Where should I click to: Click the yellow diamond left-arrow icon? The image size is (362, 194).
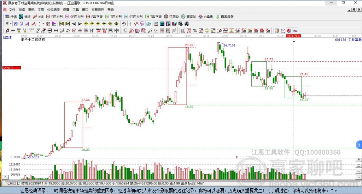click(x=86, y=24)
